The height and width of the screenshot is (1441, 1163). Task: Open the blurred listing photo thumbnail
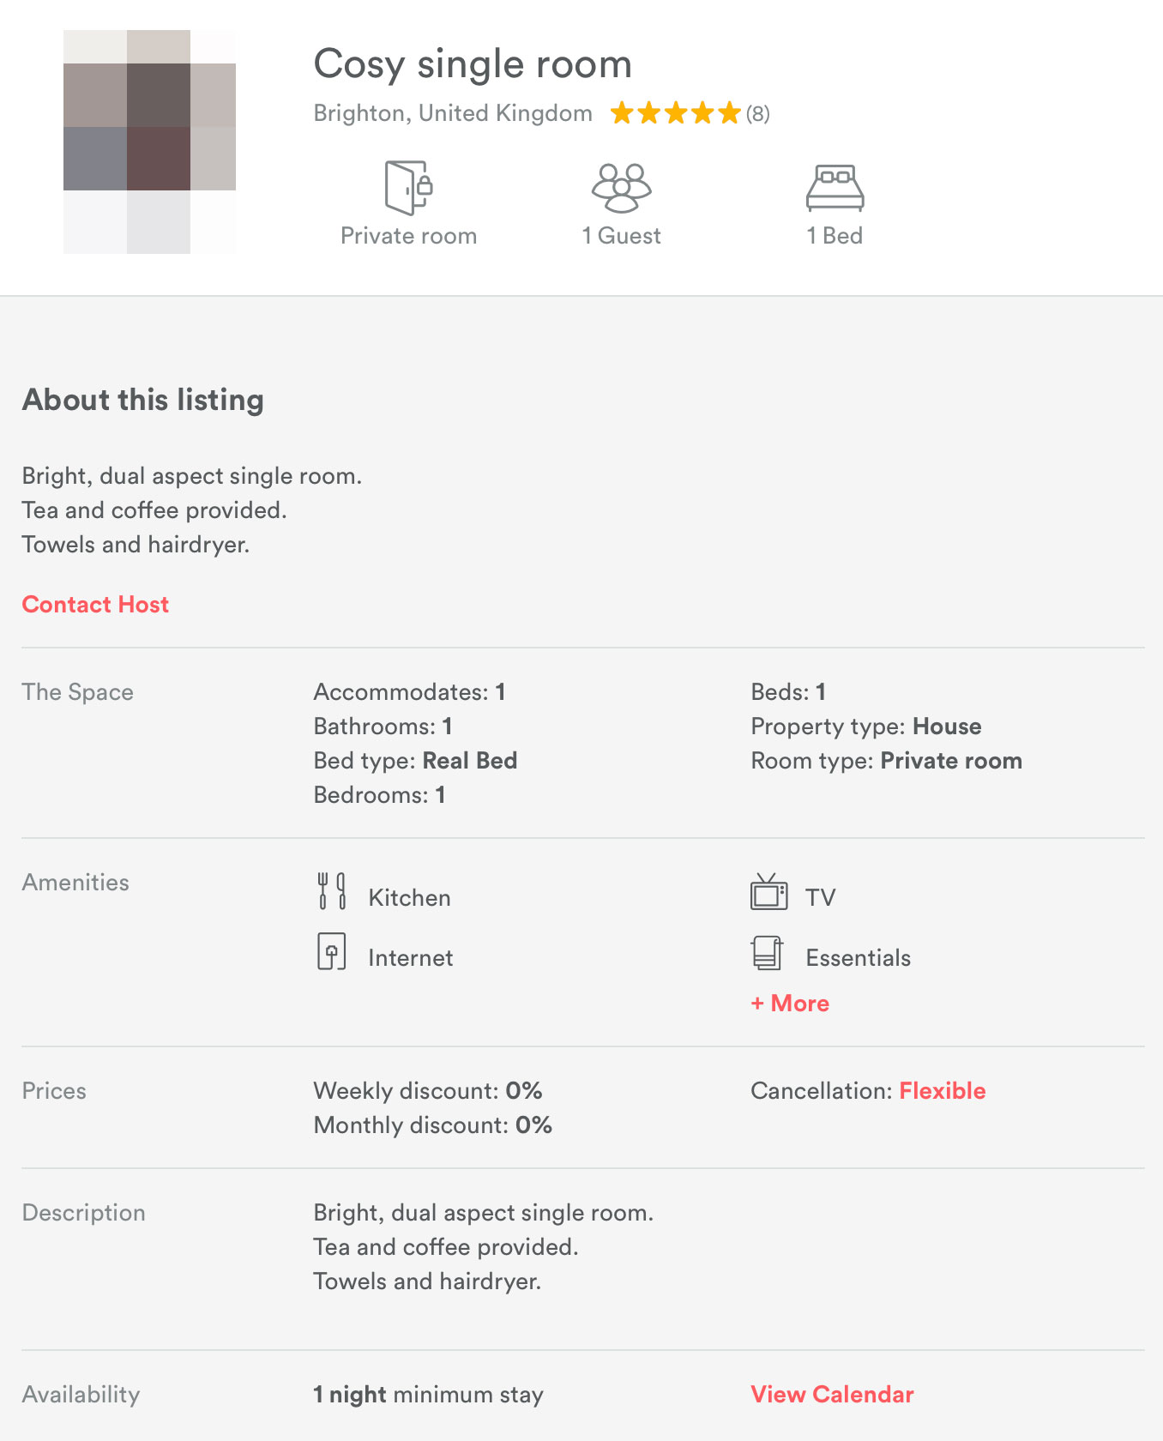149,142
